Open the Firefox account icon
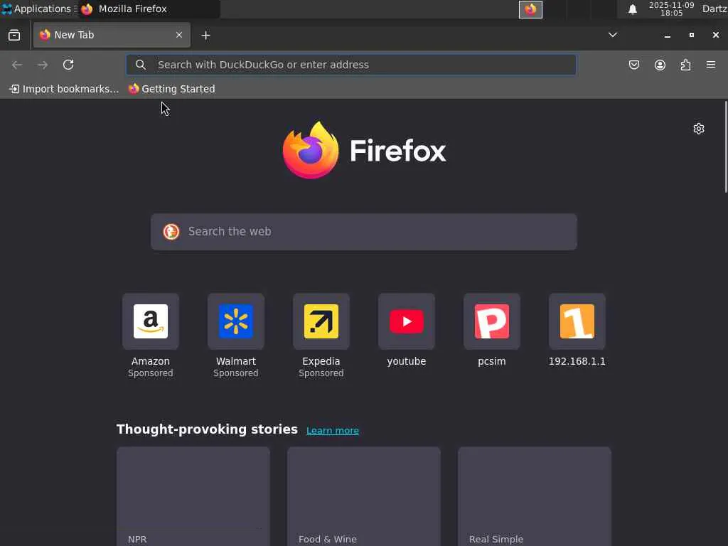This screenshot has height=546, width=728. (660, 65)
